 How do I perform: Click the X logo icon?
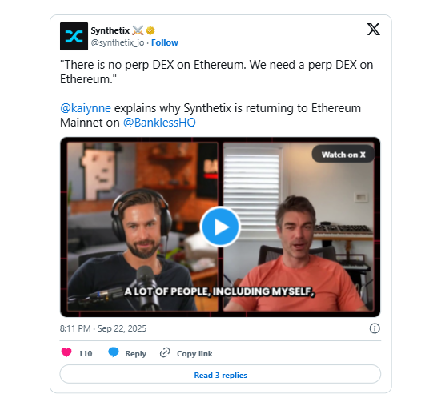374,30
